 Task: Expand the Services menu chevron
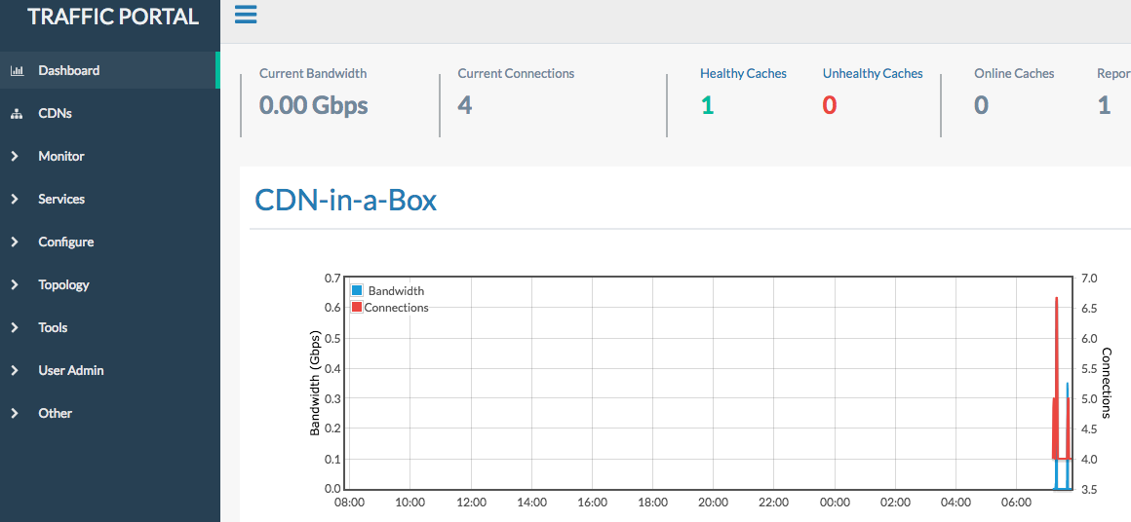point(16,200)
